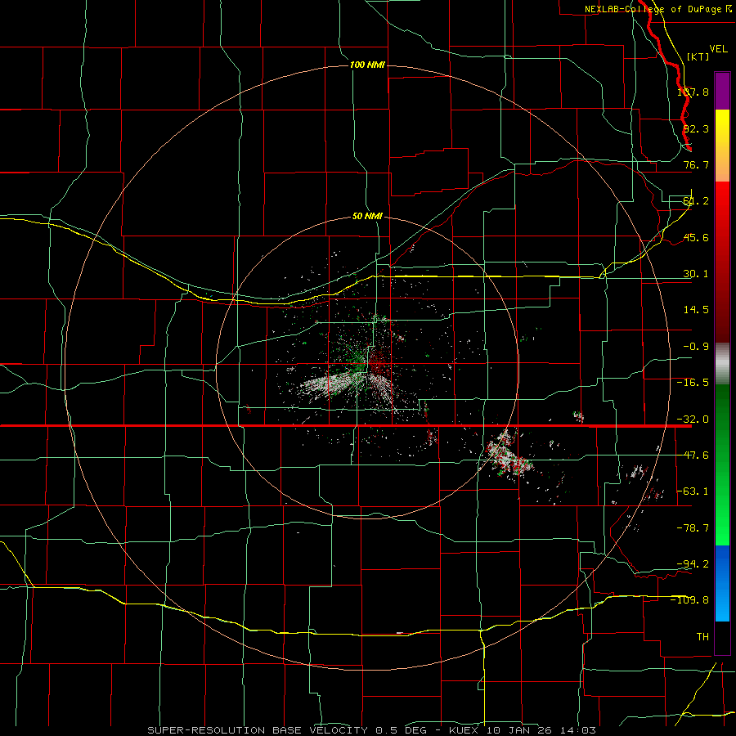This screenshot has width=736, height=736.
Task: Click the 50 NMI range ring label
Action: click(x=367, y=216)
